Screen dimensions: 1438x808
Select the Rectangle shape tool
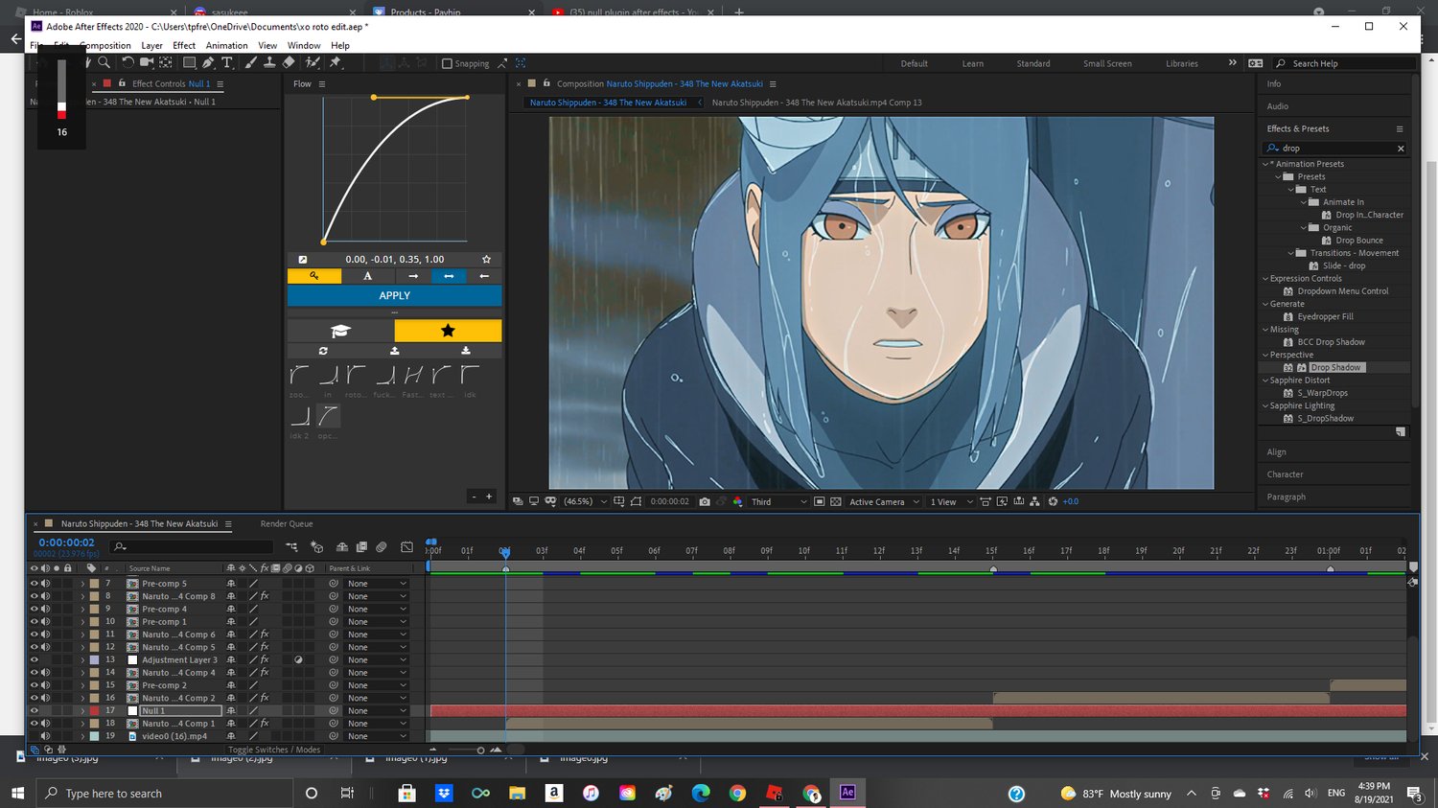(189, 62)
